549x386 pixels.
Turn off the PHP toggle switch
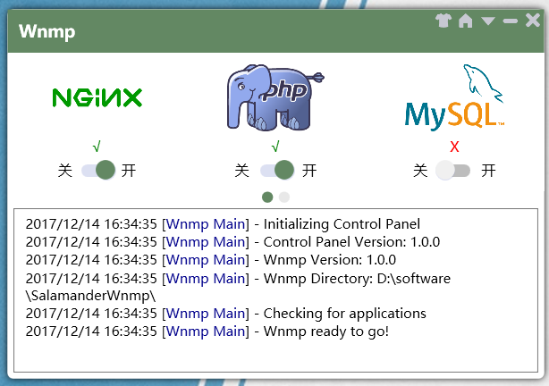pyautogui.click(x=277, y=170)
